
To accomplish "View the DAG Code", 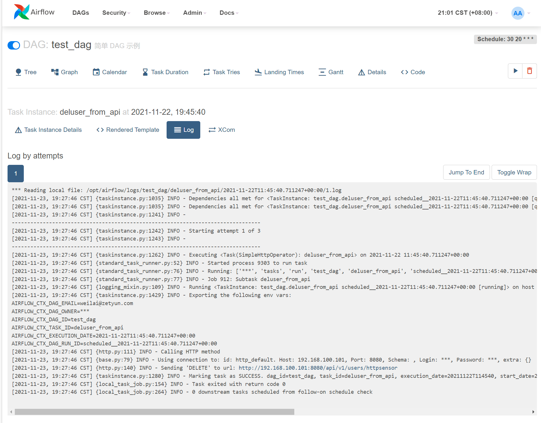I will point(413,72).
